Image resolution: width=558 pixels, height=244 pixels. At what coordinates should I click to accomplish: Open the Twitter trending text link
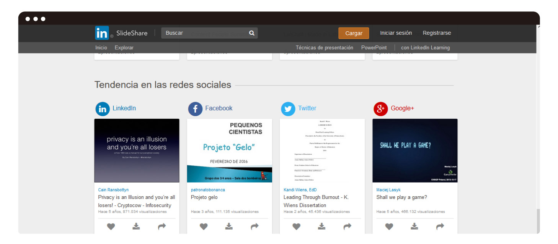307,108
